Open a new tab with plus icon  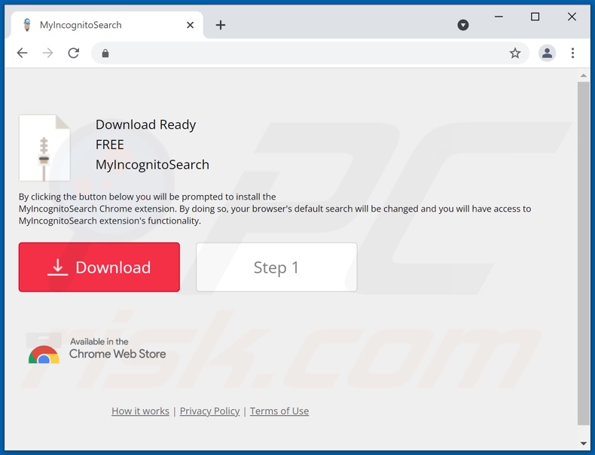[x=221, y=25]
